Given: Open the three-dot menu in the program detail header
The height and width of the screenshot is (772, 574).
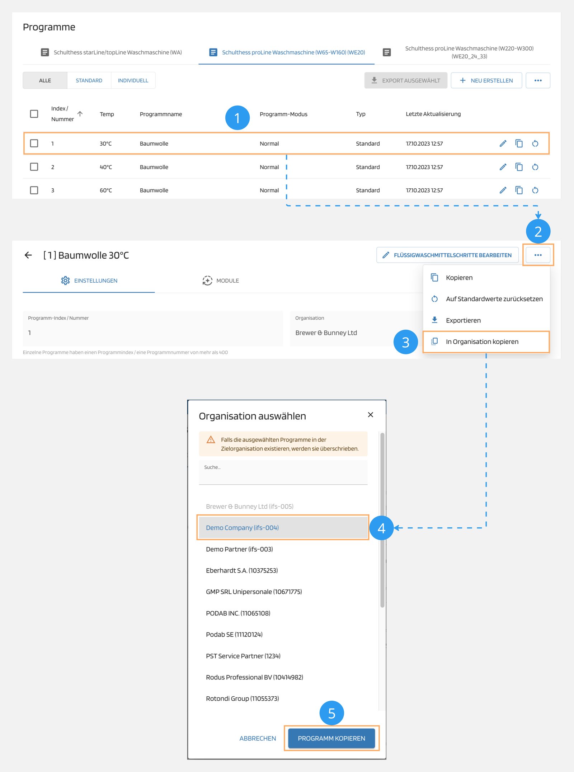Looking at the screenshot, I should (537, 255).
